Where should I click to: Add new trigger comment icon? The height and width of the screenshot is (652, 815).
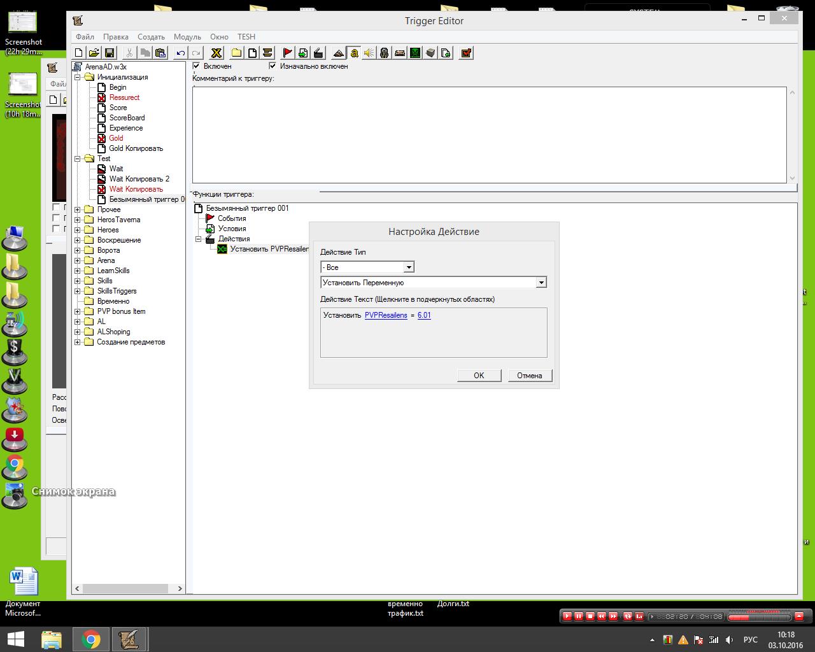267,53
